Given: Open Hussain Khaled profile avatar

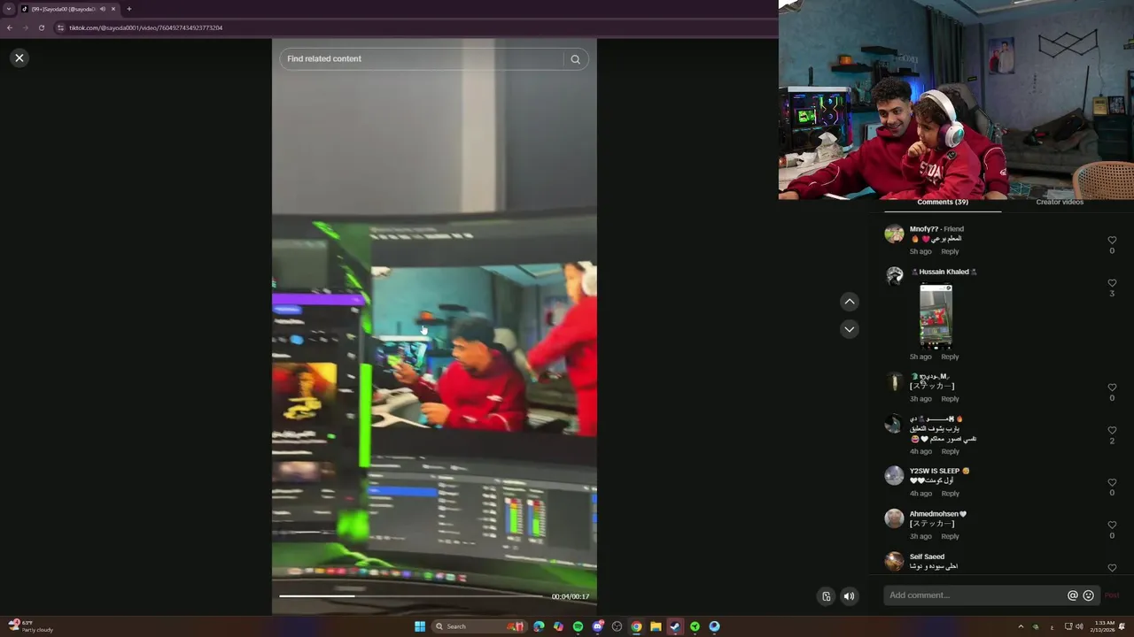Looking at the screenshot, I should coord(894,276).
